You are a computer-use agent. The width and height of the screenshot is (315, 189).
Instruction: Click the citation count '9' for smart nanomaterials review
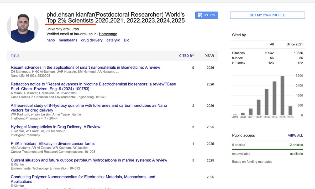tap(193, 68)
